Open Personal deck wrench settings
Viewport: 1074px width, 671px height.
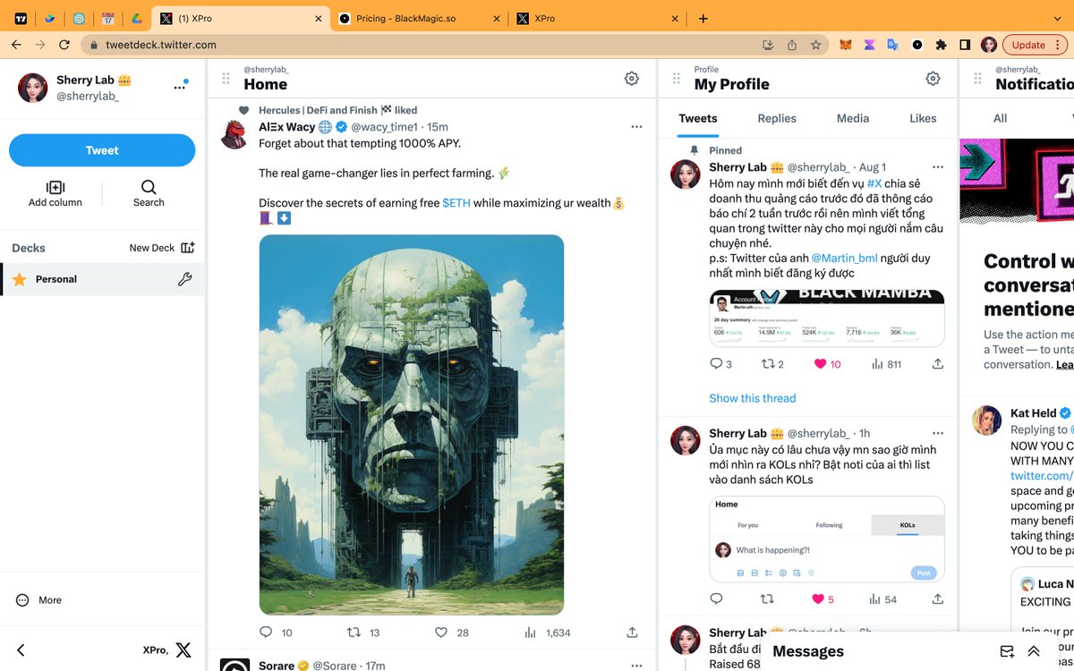(x=185, y=279)
